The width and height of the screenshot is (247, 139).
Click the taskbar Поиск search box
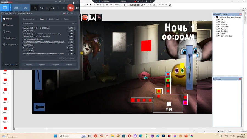pyautogui.click(x=72, y=136)
